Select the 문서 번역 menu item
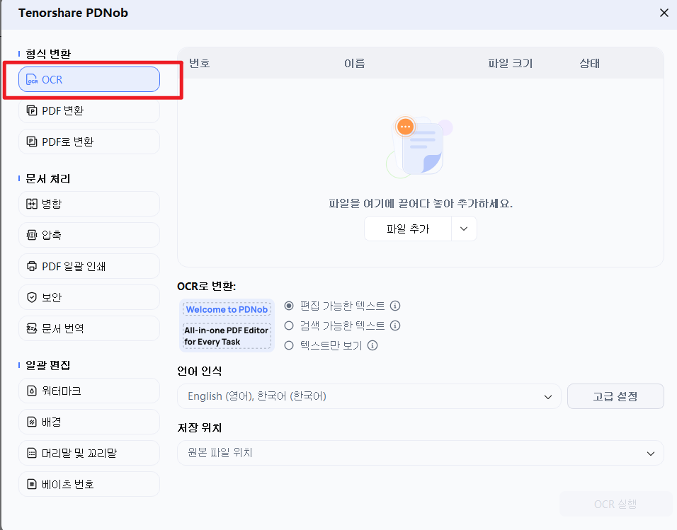677x530 pixels. (89, 328)
